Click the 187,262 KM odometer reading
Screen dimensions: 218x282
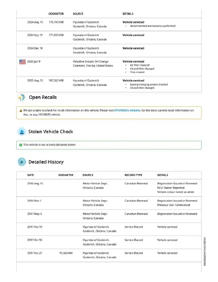[56, 81]
